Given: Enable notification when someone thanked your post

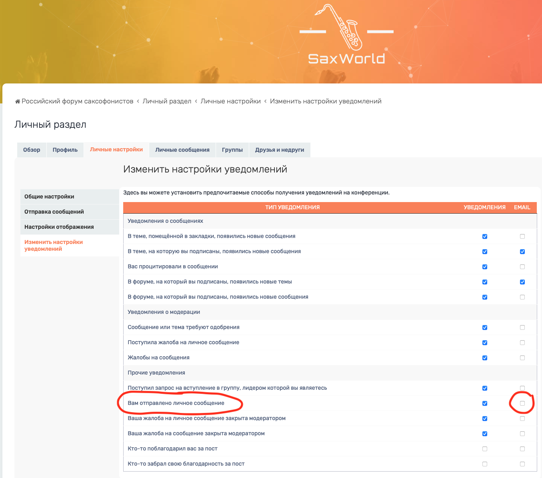Looking at the screenshot, I should coord(485,449).
